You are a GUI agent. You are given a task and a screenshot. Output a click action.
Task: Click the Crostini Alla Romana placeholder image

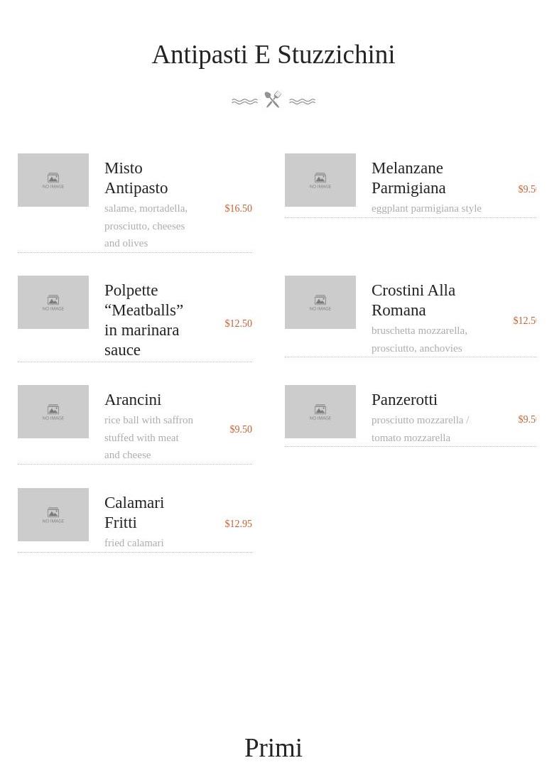pyautogui.click(x=320, y=302)
